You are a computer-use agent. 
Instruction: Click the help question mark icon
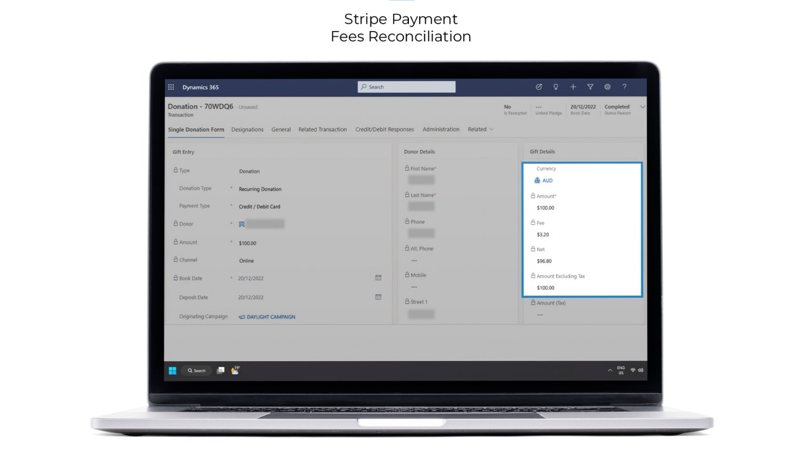(624, 87)
